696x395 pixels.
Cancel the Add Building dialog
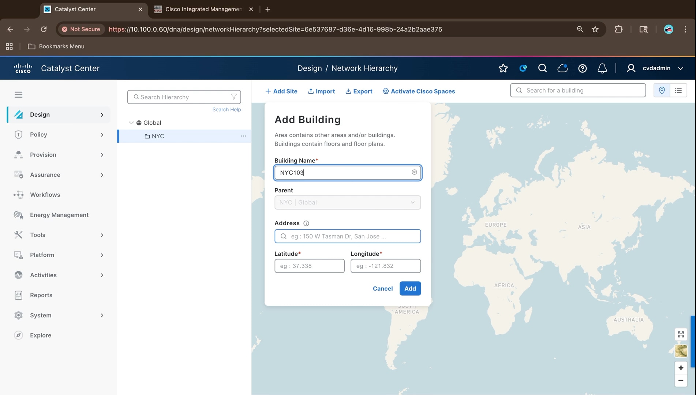[x=382, y=289]
